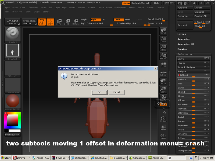The height and width of the screenshot is (161, 215).
Task: Close the Internal Error dialog
Action: [156, 68]
